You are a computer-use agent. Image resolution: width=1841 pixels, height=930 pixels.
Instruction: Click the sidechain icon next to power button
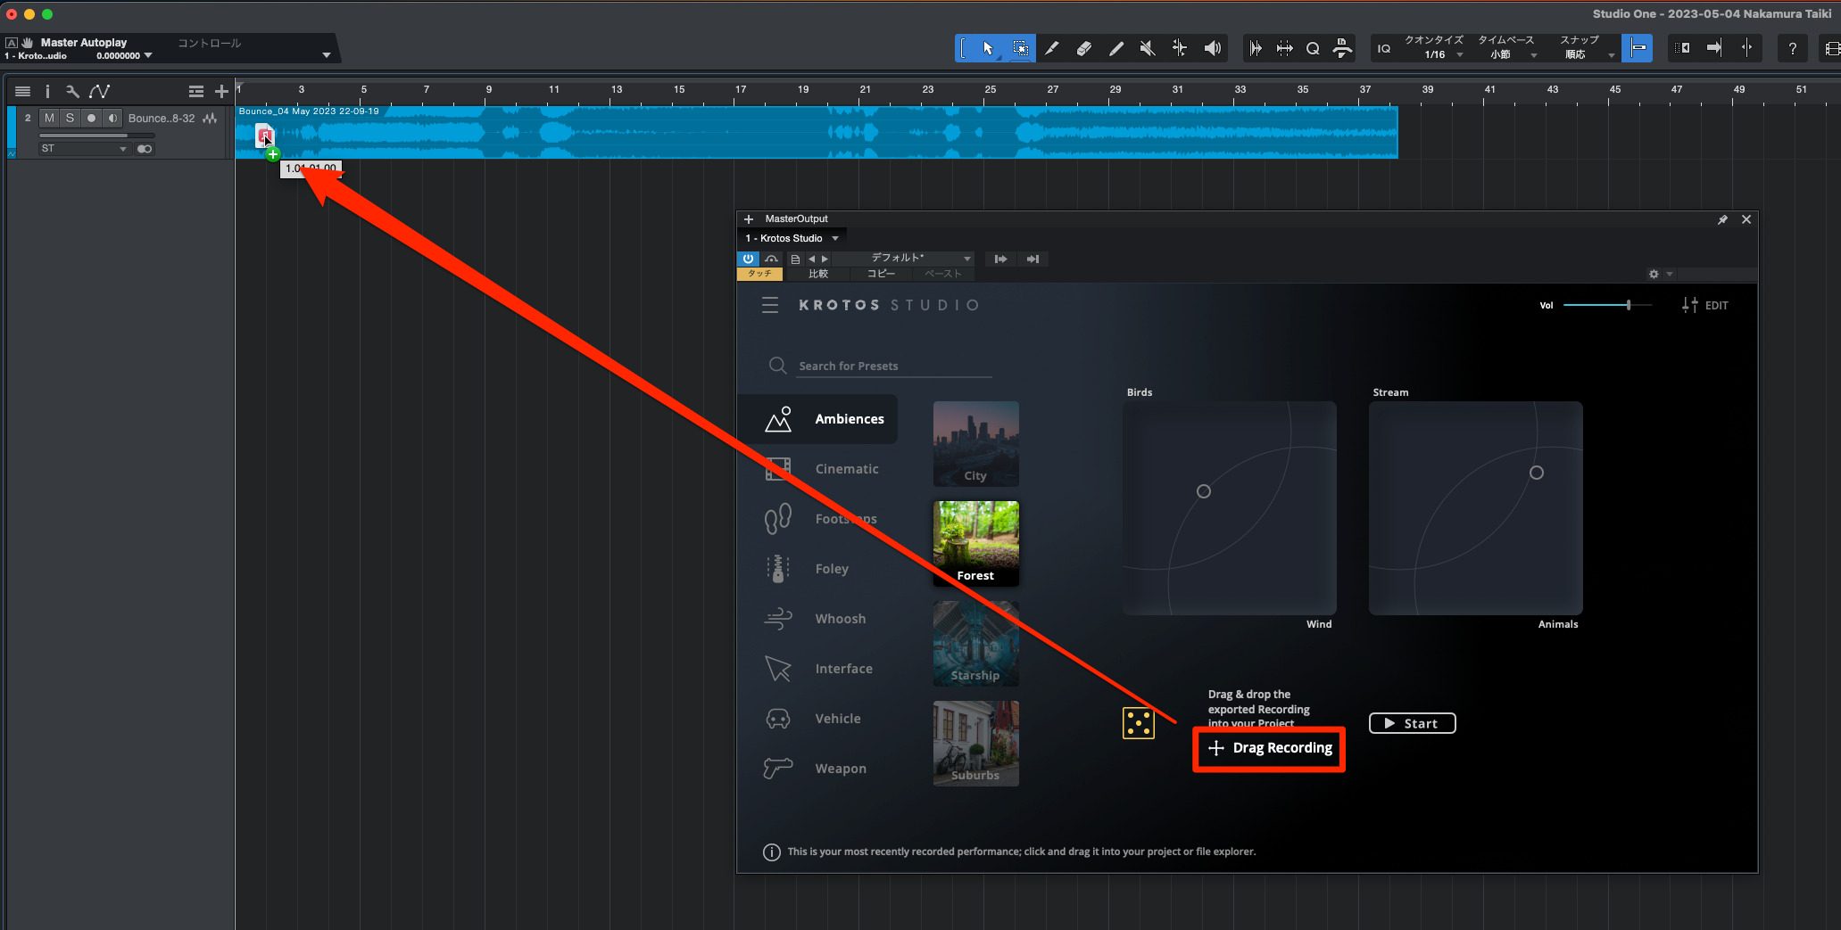[771, 259]
